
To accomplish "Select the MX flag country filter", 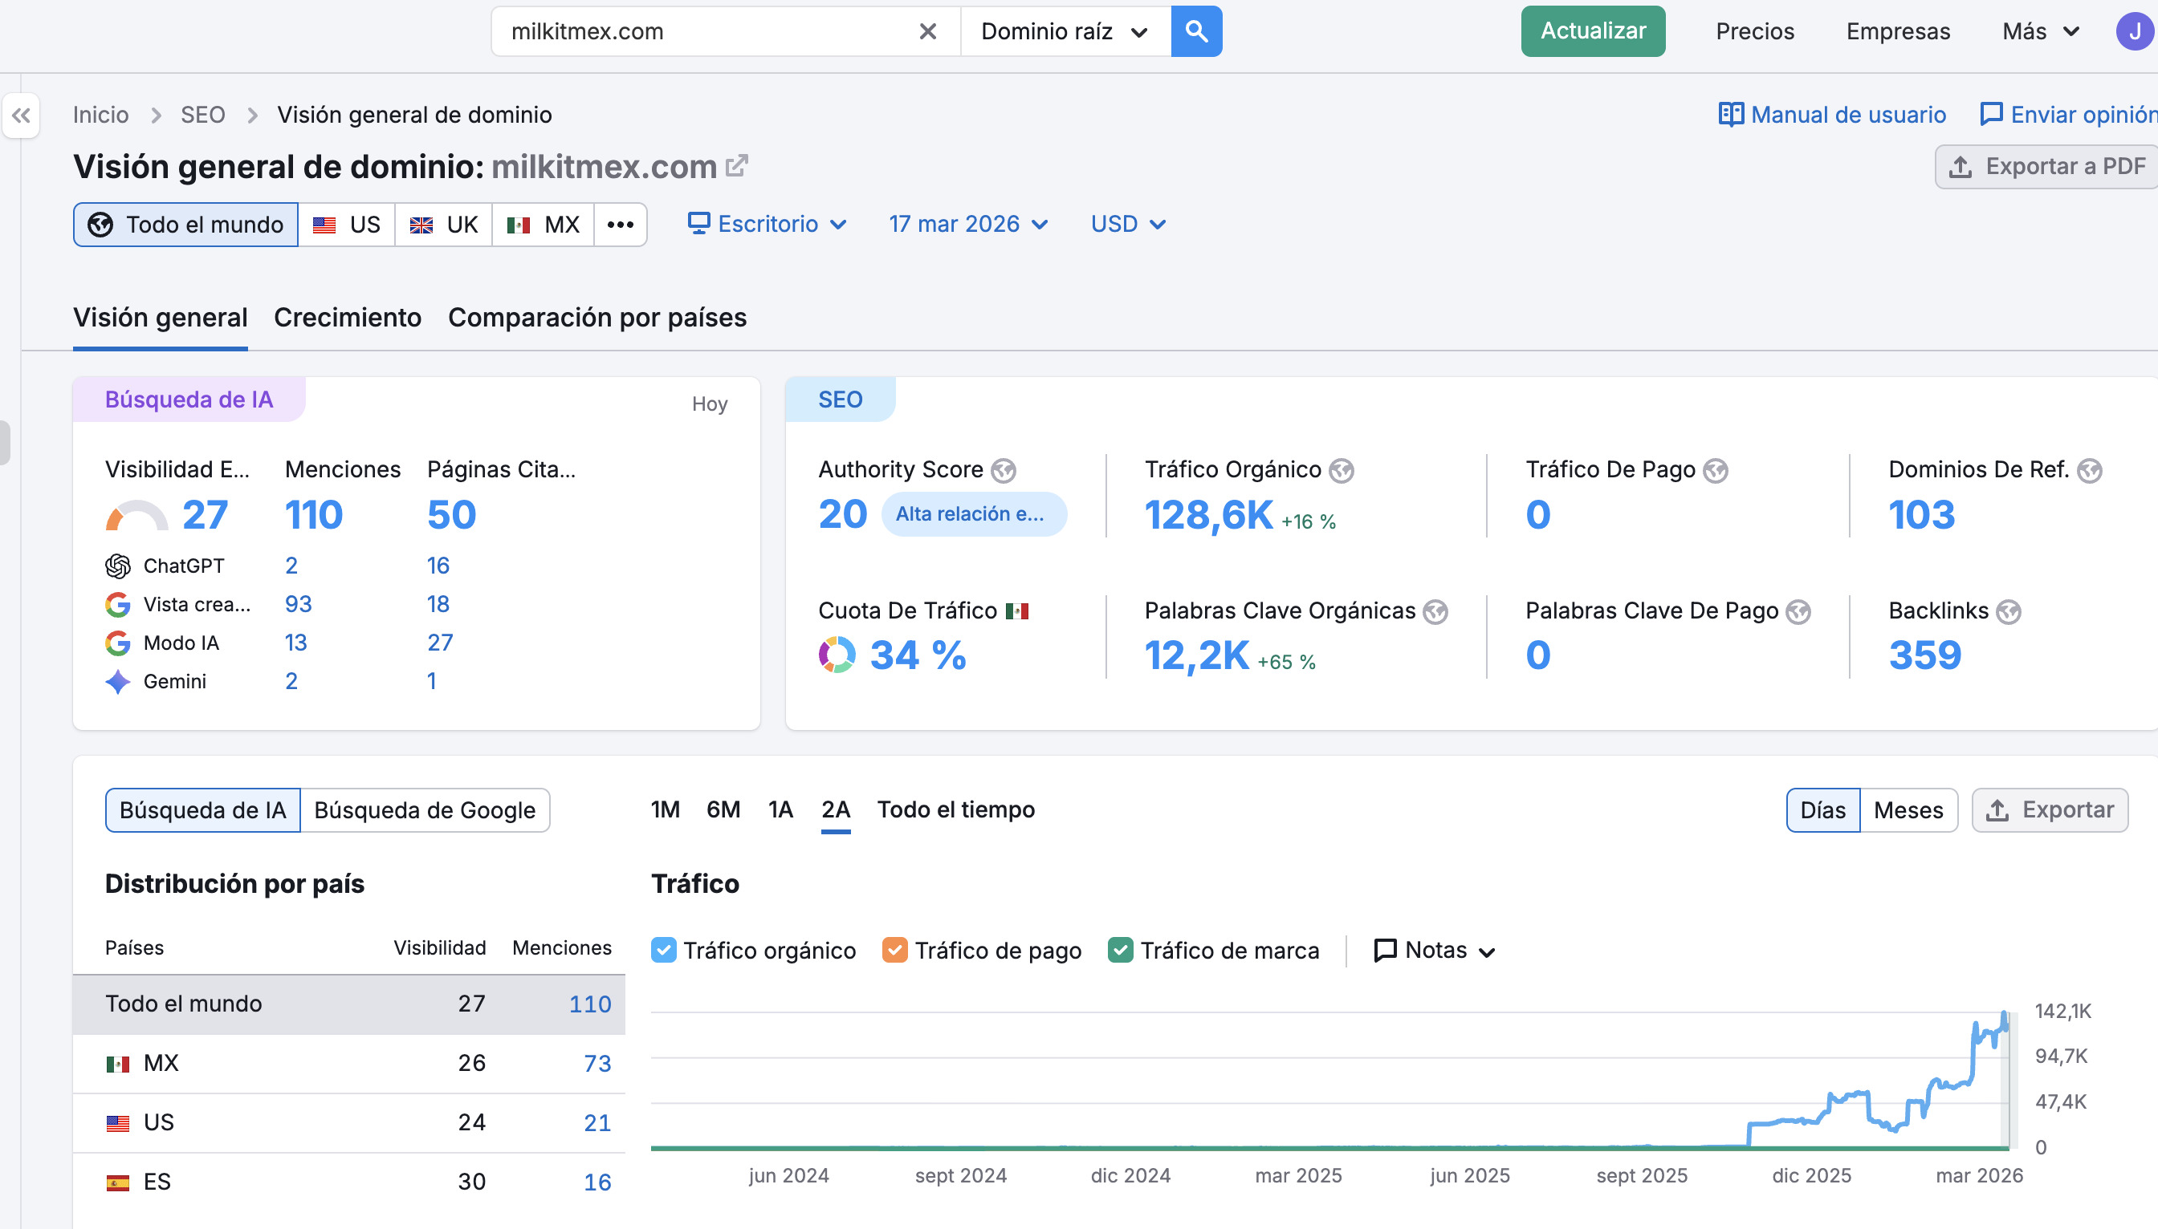I will [x=543, y=224].
